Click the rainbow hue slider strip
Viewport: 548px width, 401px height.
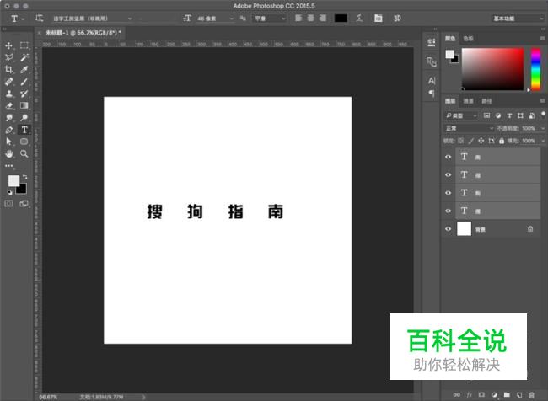point(535,67)
